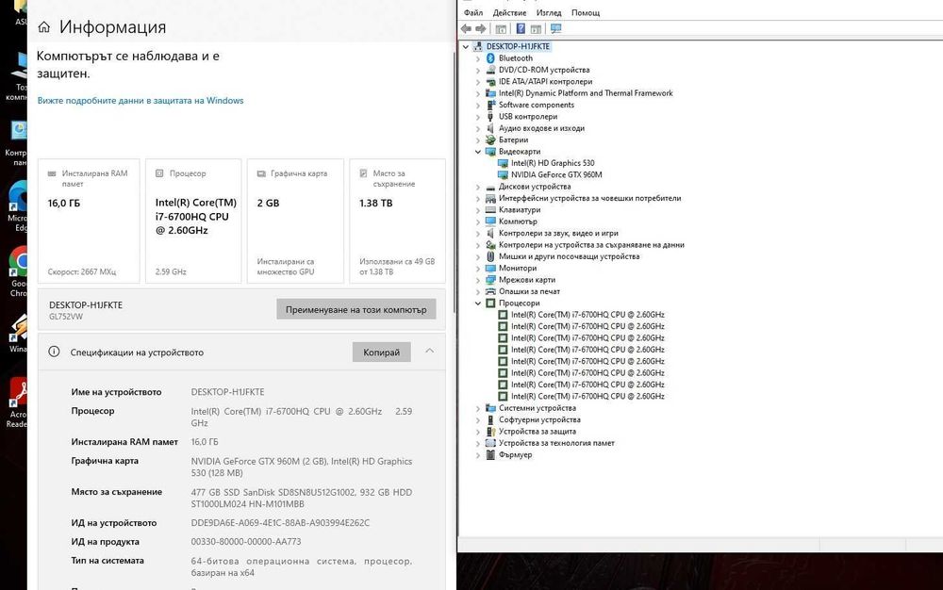Click the scan for hardware changes monitor icon
943x590 pixels.
pos(555,28)
